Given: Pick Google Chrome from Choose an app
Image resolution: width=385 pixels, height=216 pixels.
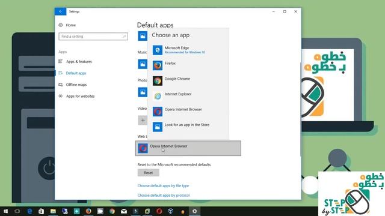Looking at the screenshot, I should (188, 81).
